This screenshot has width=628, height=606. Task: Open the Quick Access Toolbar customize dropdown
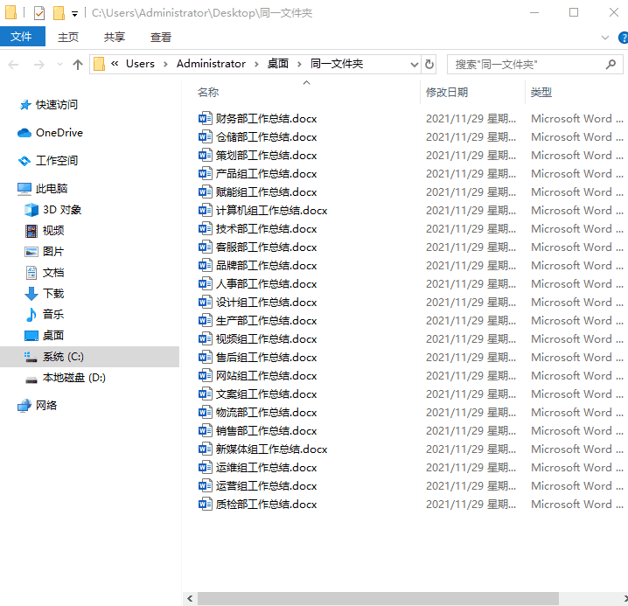tap(74, 14)
